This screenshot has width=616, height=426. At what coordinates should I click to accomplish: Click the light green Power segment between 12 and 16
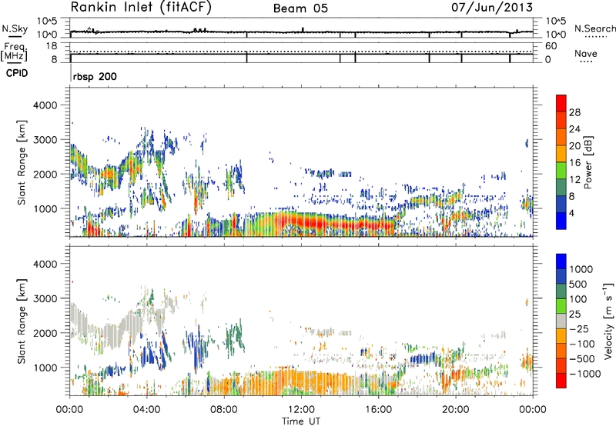pos(561,171)
